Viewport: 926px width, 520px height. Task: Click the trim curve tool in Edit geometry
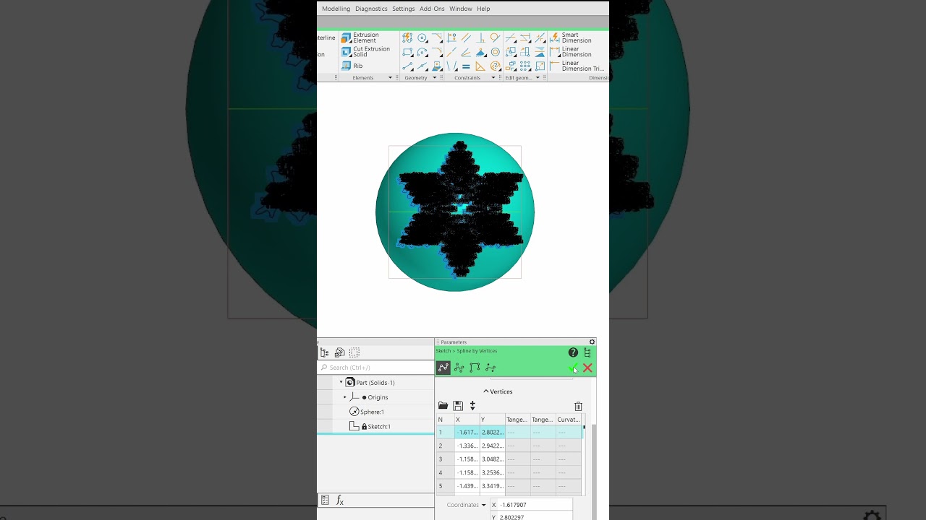point(510,38)
